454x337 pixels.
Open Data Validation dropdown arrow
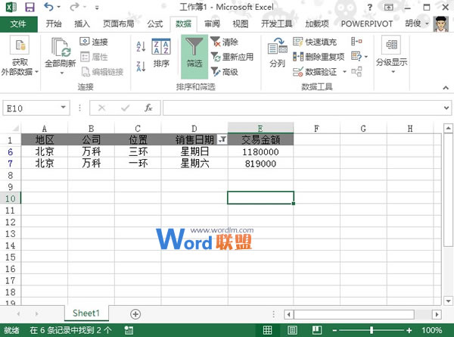pyautogui.click(x=344, y=72)
